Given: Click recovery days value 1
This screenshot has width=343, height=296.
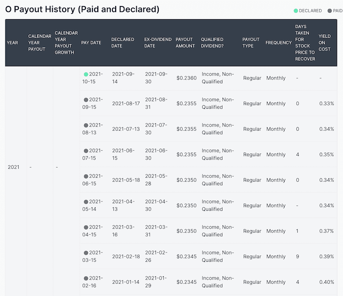Looking at the screenshot, I should tap(297, 231).
